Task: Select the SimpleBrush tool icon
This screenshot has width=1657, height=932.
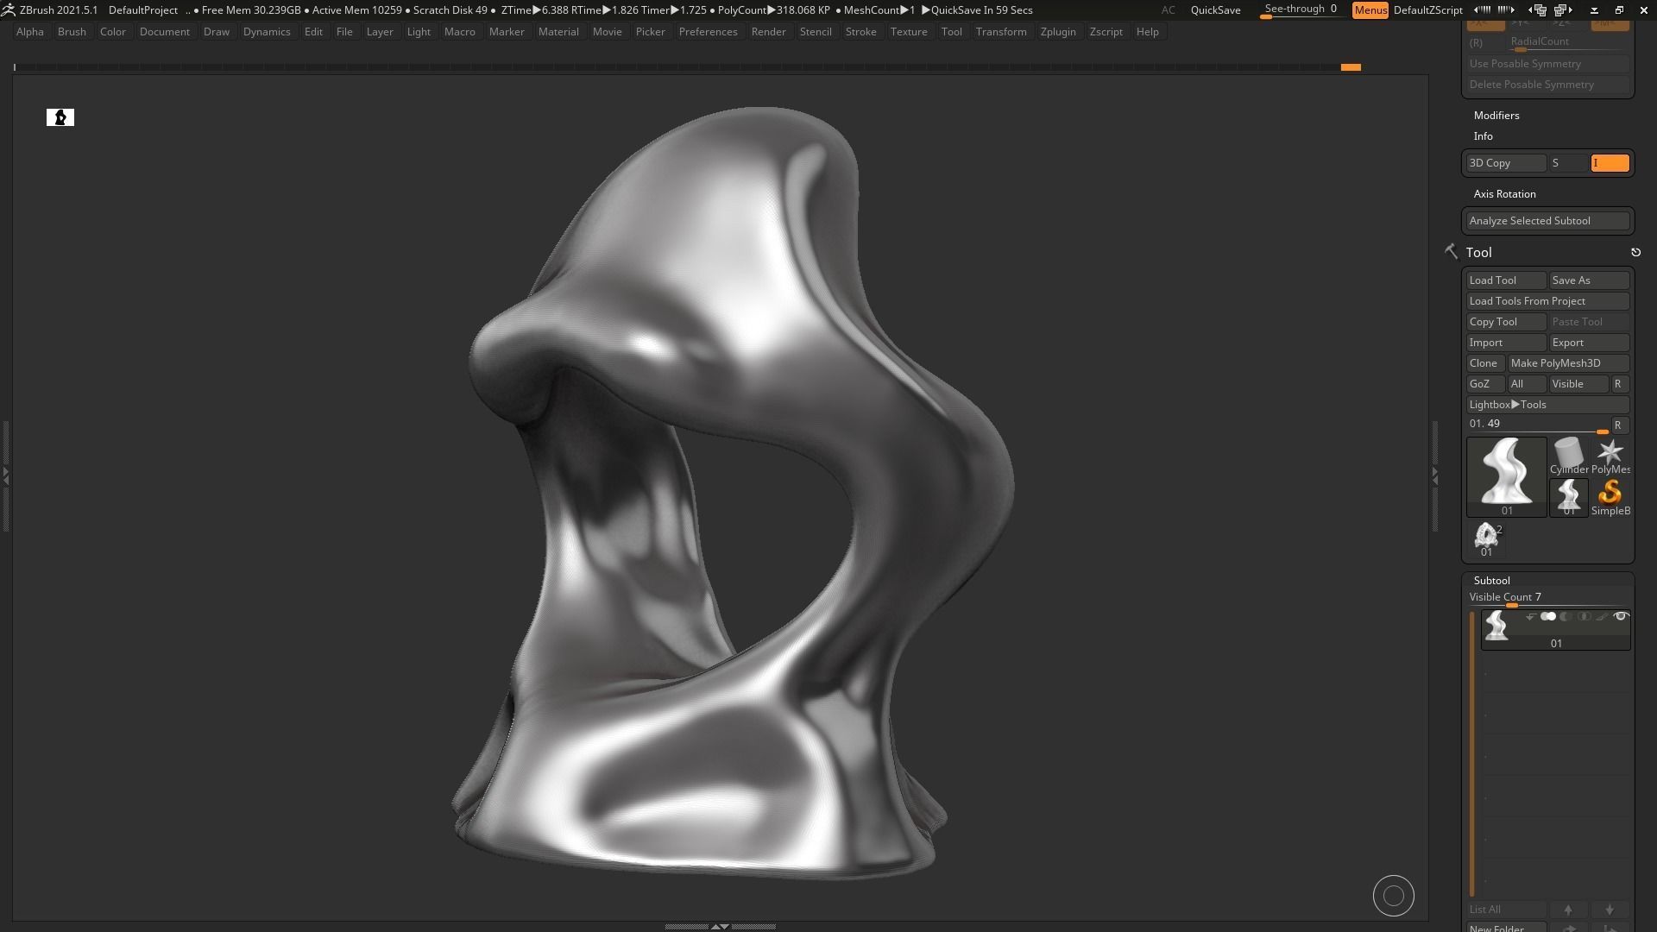Action: click(1610, 497)
